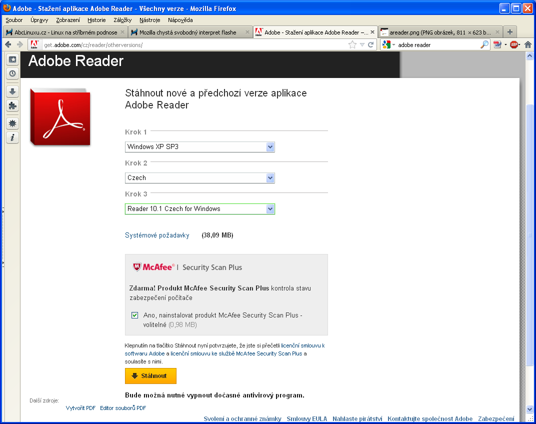Open the Soubor menu

pyautogui.click(x=14, y=20)
